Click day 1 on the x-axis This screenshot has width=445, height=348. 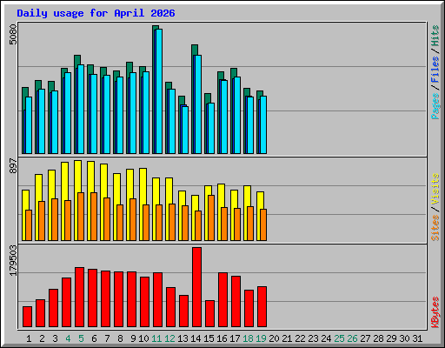29,338
